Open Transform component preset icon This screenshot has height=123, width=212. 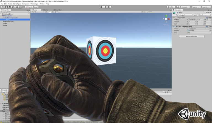tap(209, 18)
